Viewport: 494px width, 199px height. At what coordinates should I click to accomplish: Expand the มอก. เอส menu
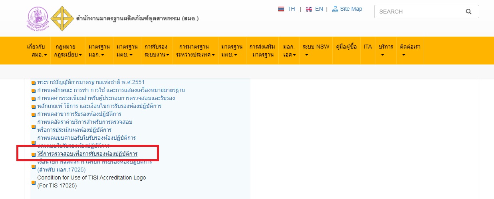coord(289,51)
